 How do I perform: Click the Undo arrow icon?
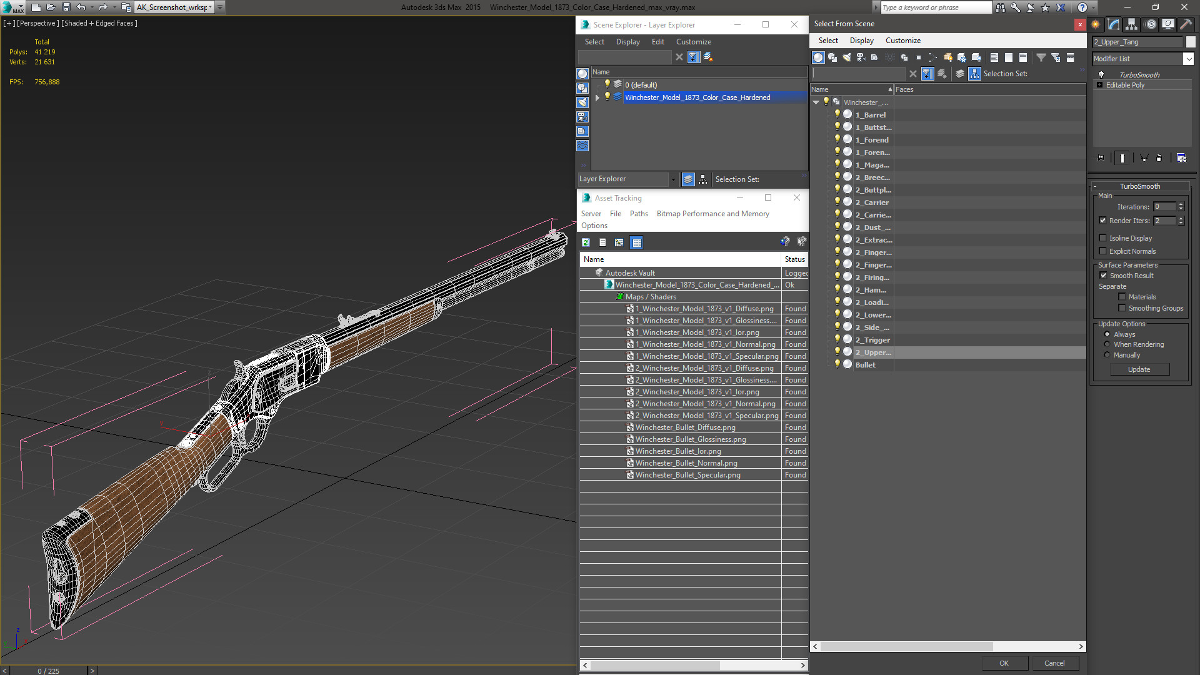pyautogui.click(x=81, y=7)
